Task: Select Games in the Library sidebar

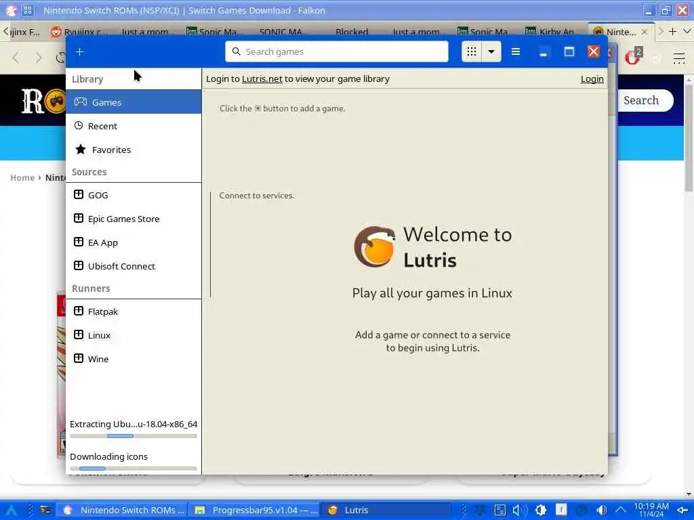Action: 134,102
